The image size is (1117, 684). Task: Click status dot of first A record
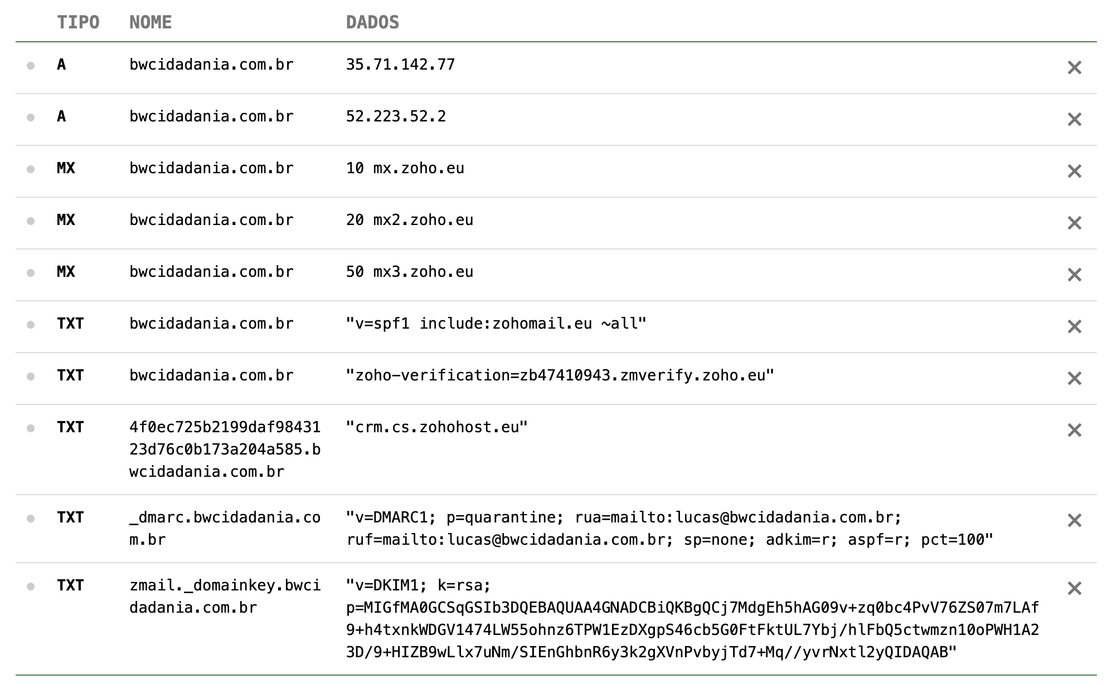point(31,66)
